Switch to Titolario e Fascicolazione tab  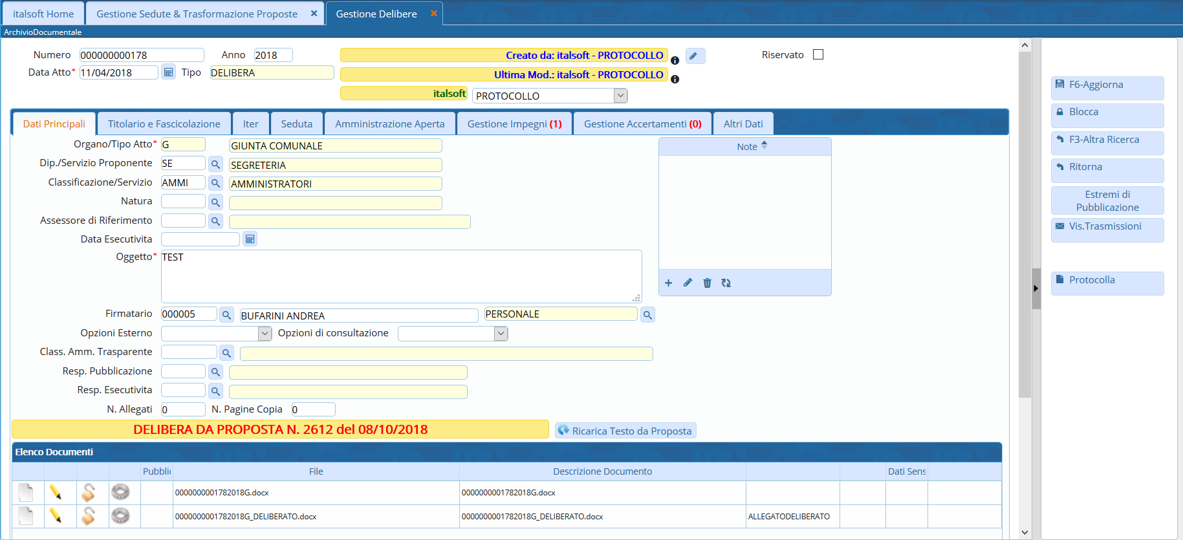164,124
